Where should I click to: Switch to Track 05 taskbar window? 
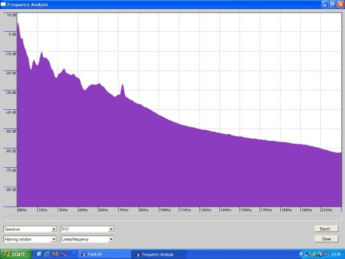105,254
